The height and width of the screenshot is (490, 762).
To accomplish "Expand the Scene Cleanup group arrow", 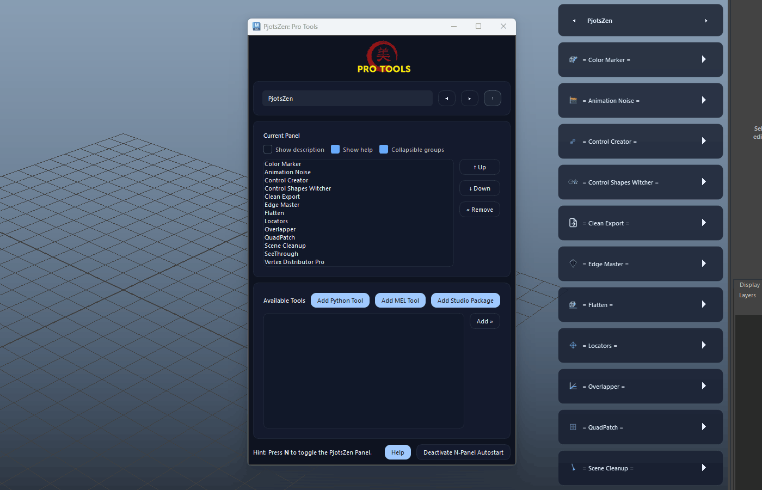I will [704, 468].
